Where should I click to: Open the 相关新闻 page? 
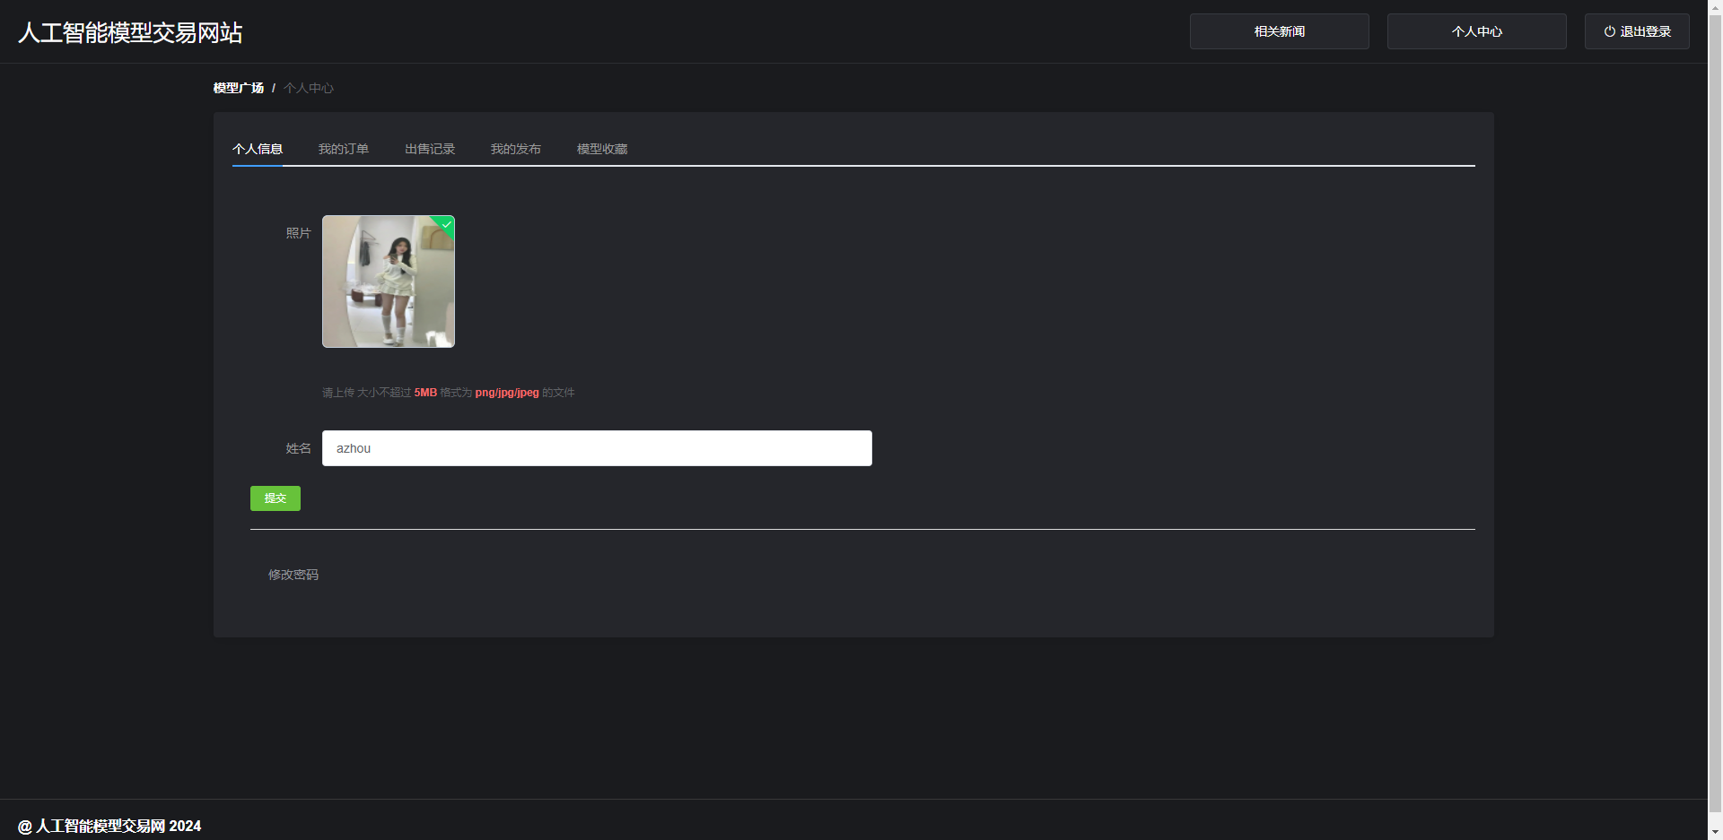coord(1279,31)
